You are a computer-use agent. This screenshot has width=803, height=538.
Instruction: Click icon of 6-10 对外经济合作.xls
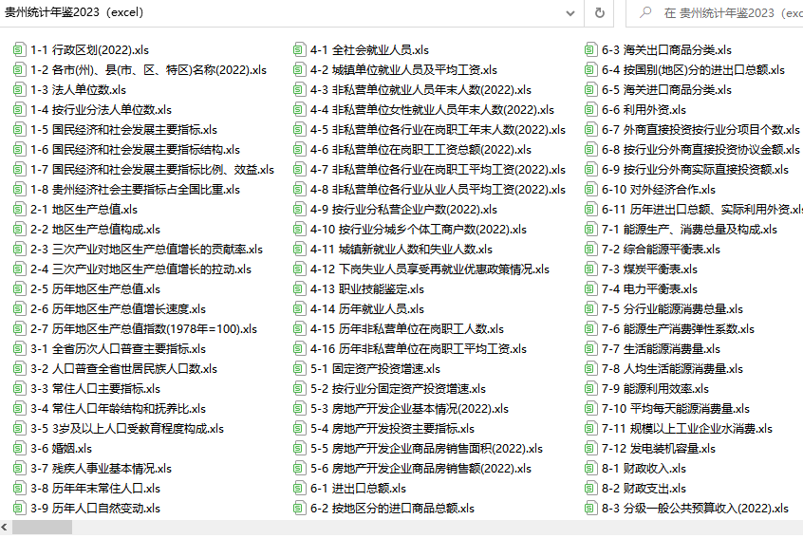click(590, 190)
